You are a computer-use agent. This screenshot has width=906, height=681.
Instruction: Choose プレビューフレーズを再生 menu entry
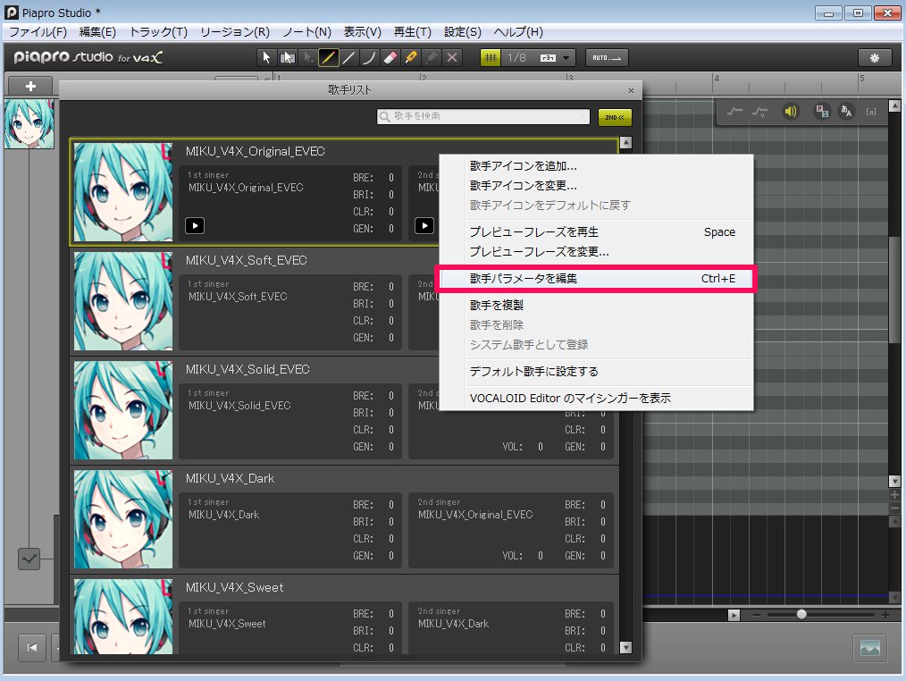click(x=596, y=231)
